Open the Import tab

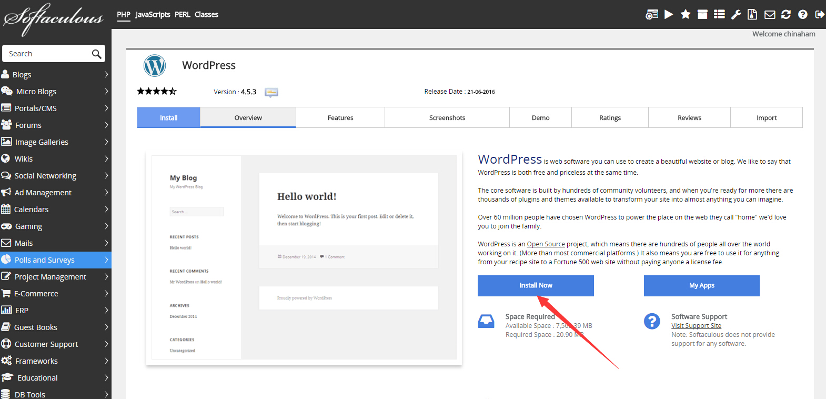(x=767, y=117)
